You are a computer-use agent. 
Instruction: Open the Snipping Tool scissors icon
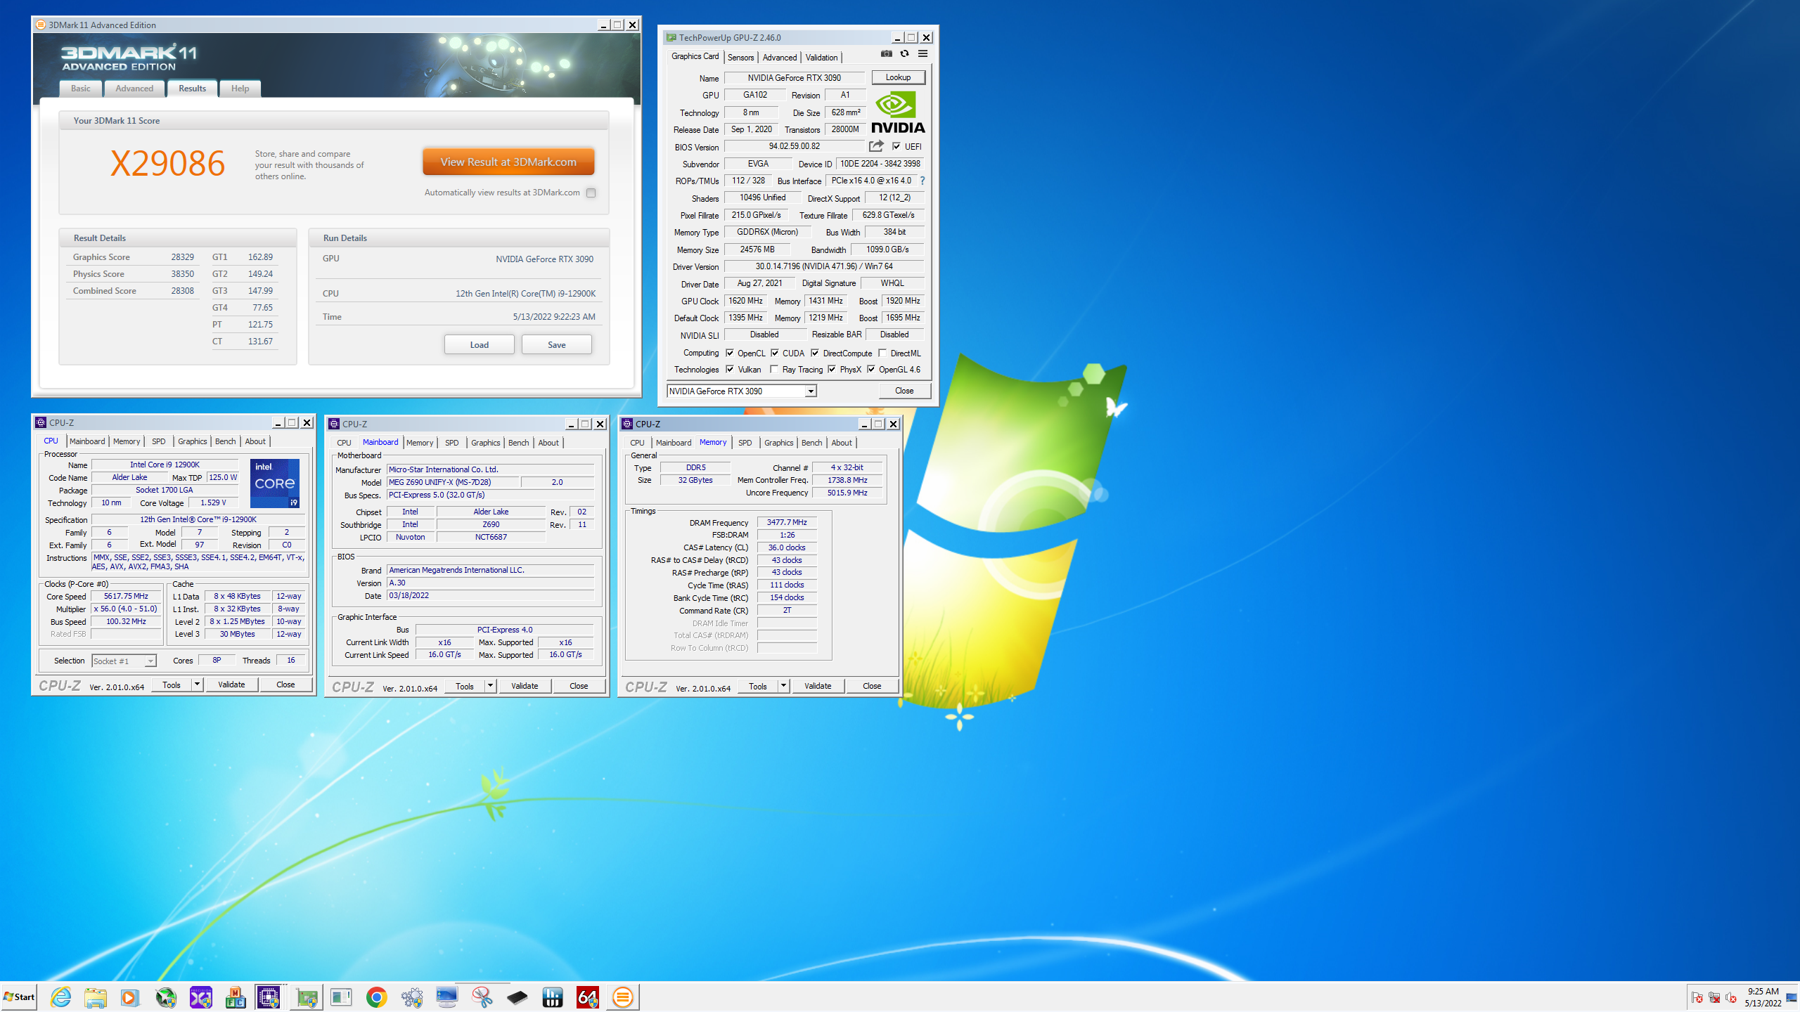[482, 997]
